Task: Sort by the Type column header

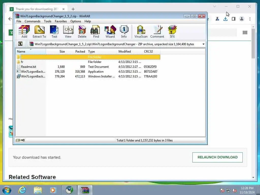Action: click(102, 51)
